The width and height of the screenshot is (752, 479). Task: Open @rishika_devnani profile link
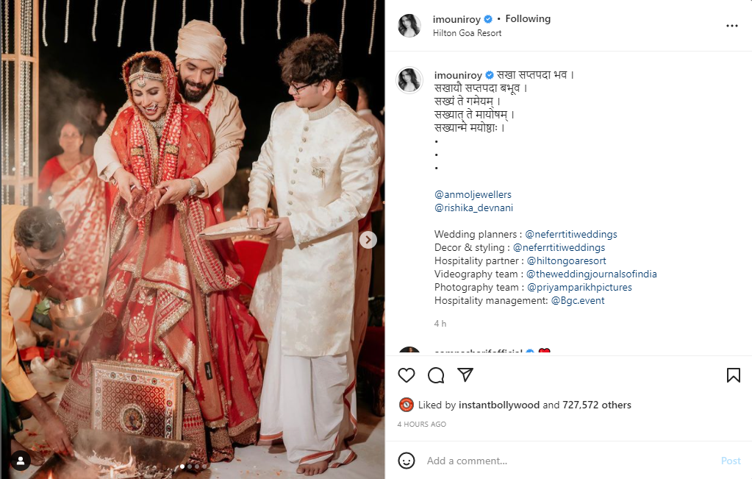click(x=473, y=207)
